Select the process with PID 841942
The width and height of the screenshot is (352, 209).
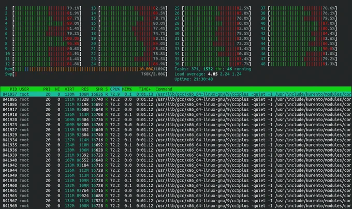pyautogui.click(x=176, y=165)
